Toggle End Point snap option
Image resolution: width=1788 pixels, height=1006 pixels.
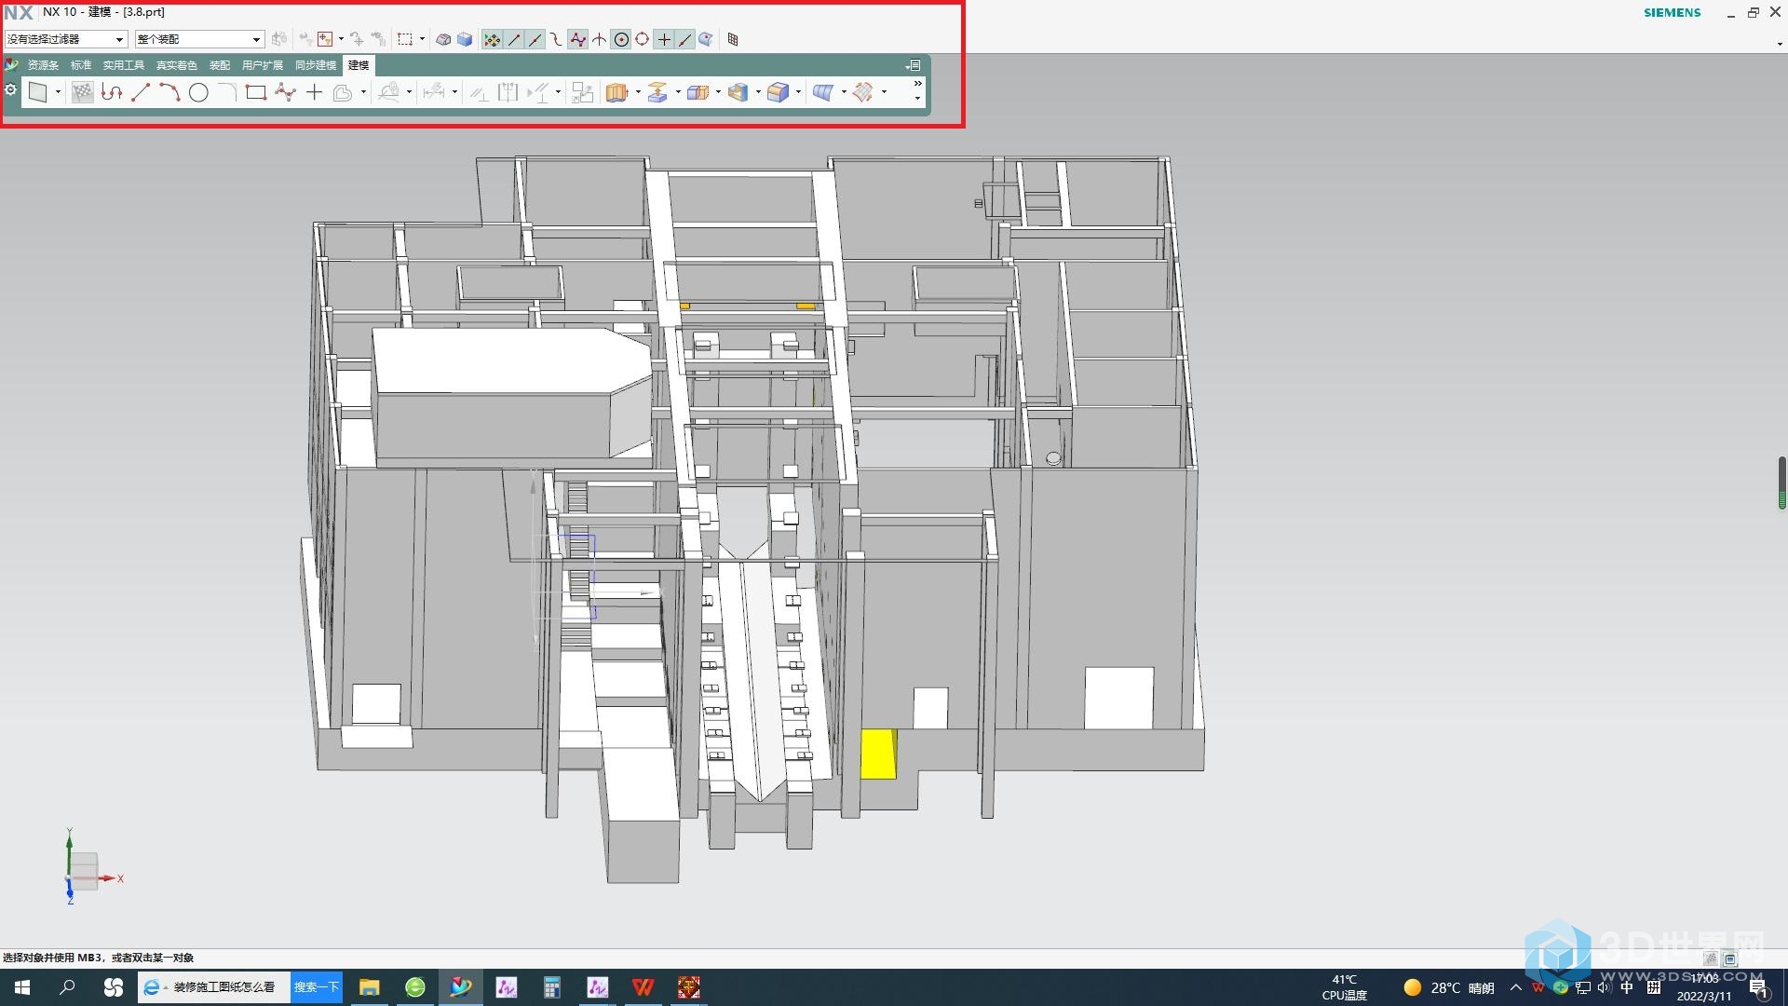513,39
